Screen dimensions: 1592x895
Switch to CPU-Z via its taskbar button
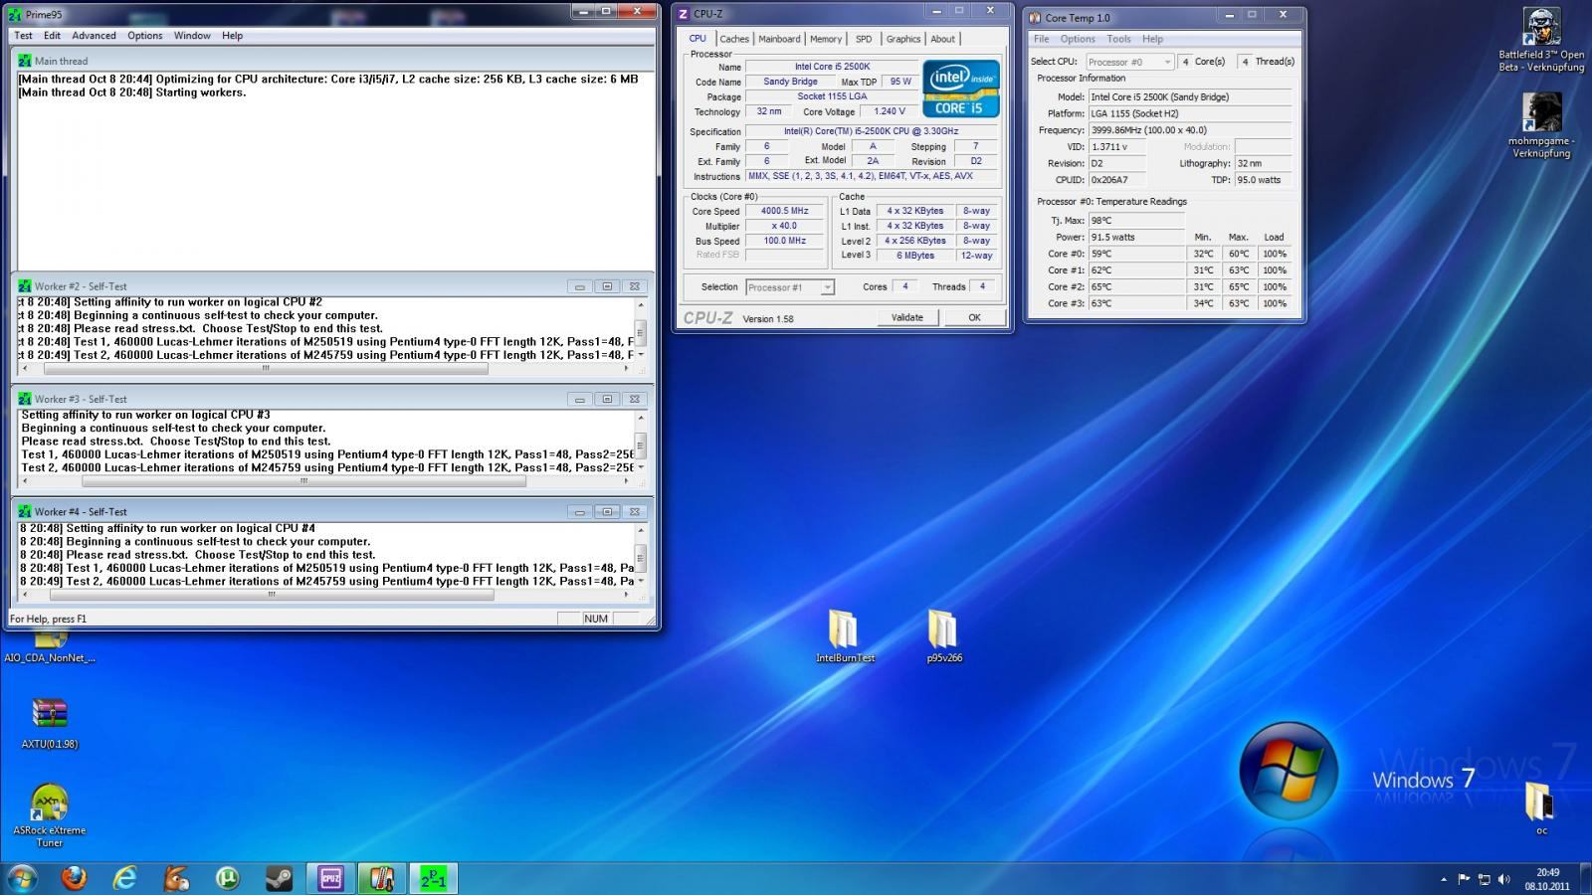coord(330,878)
